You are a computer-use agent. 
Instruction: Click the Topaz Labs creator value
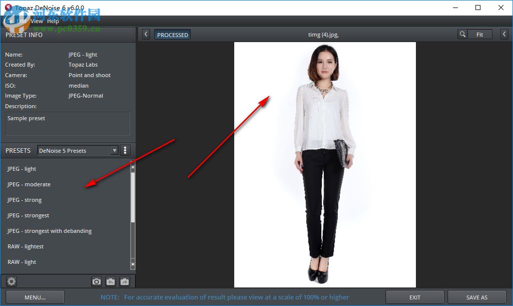coord(83,65)
